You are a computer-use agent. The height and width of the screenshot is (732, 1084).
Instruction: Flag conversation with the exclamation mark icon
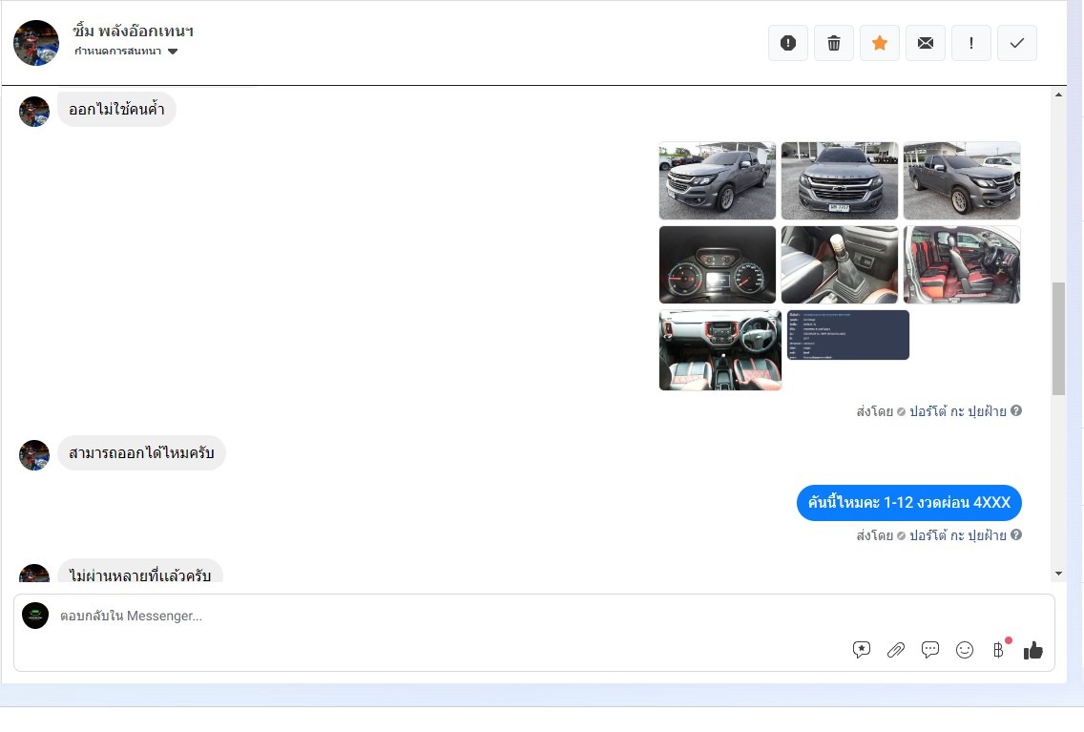coord(971,43)
